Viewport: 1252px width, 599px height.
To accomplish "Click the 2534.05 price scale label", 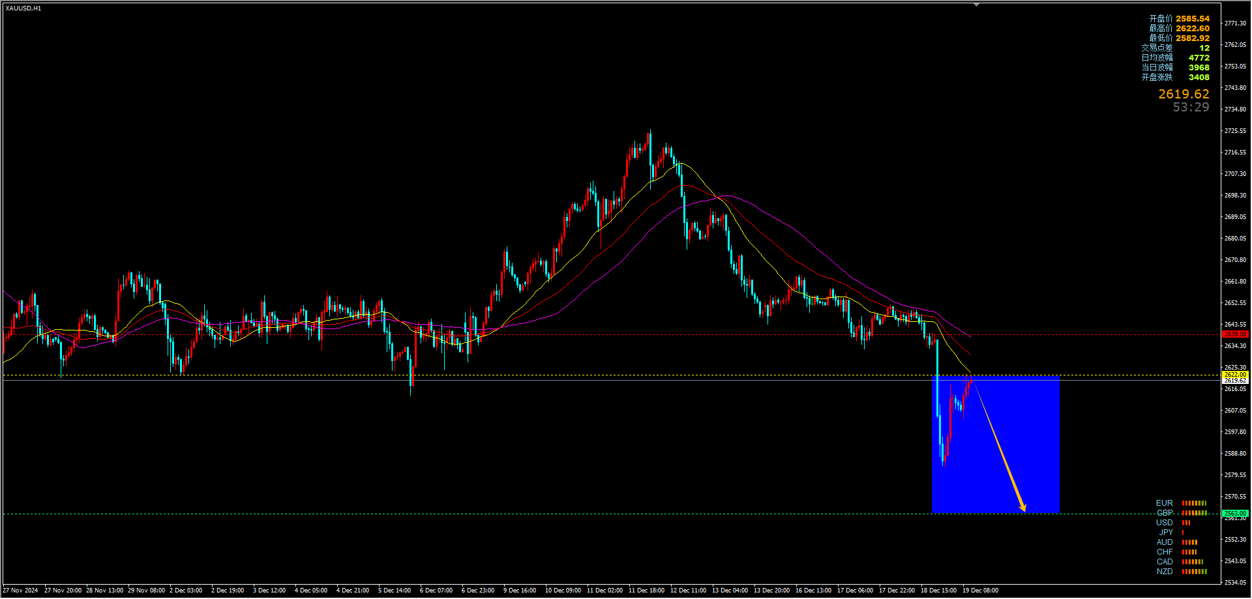I will [x=1235, y=583].
